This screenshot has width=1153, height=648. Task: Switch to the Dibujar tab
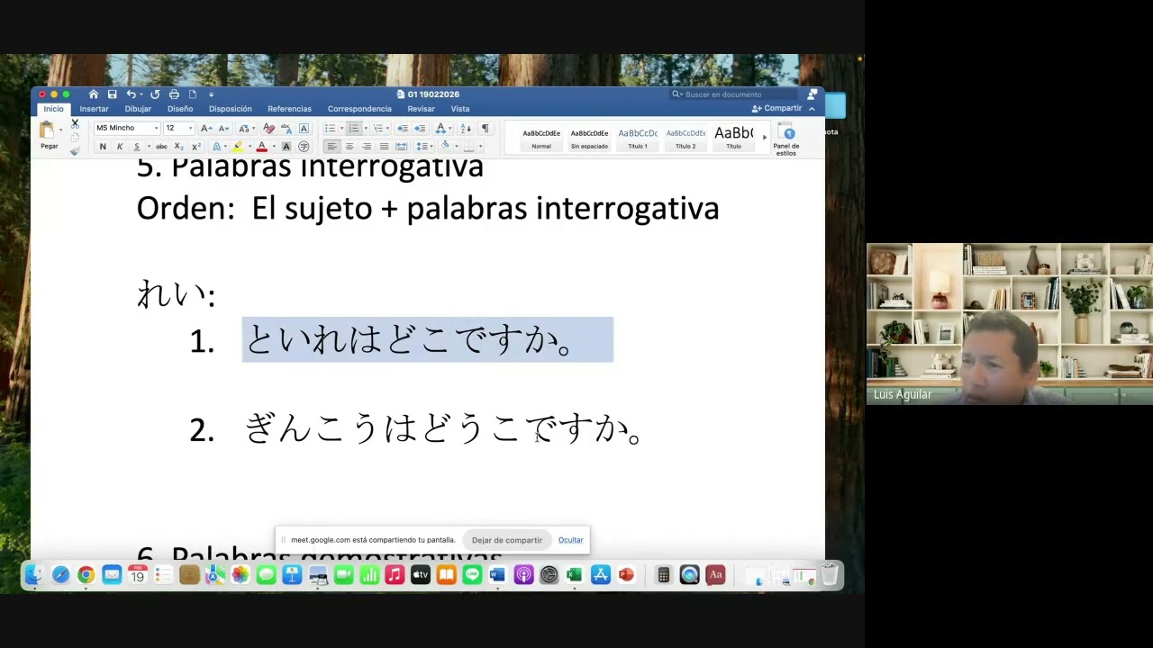tap(138, 109)
